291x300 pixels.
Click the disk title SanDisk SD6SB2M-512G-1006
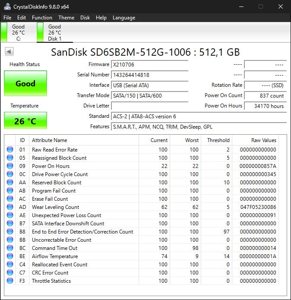pos(145,52)
